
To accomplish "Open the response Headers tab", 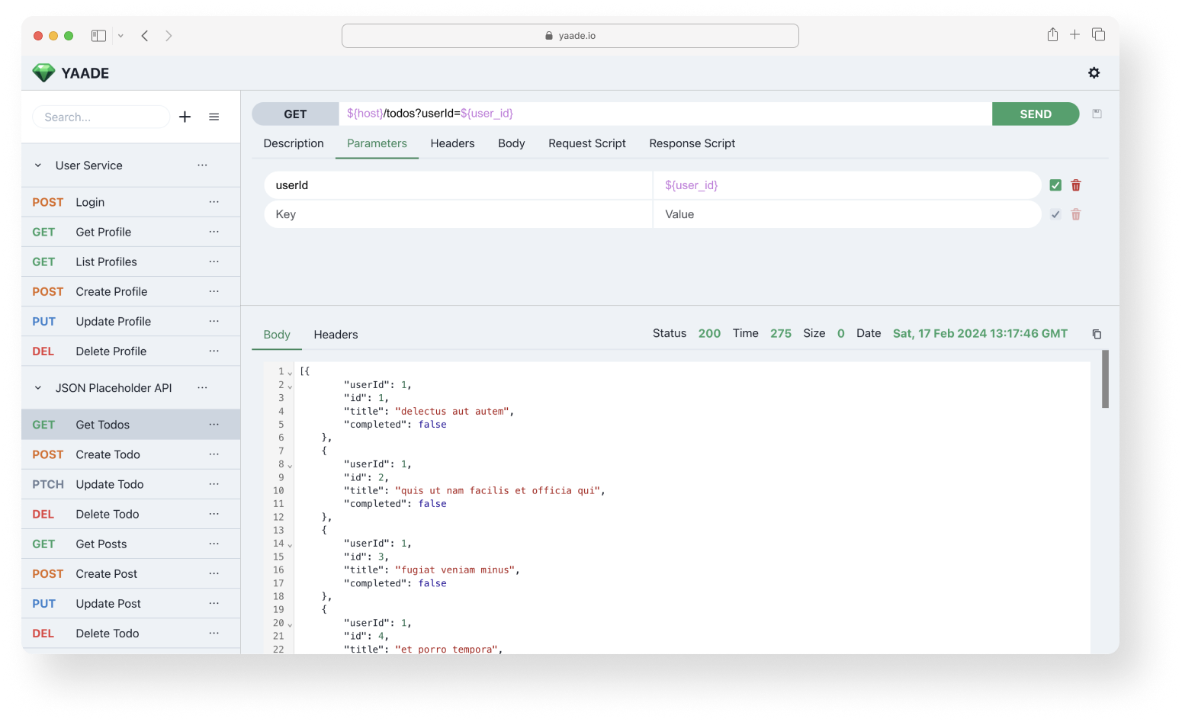I will click(336, 335).
